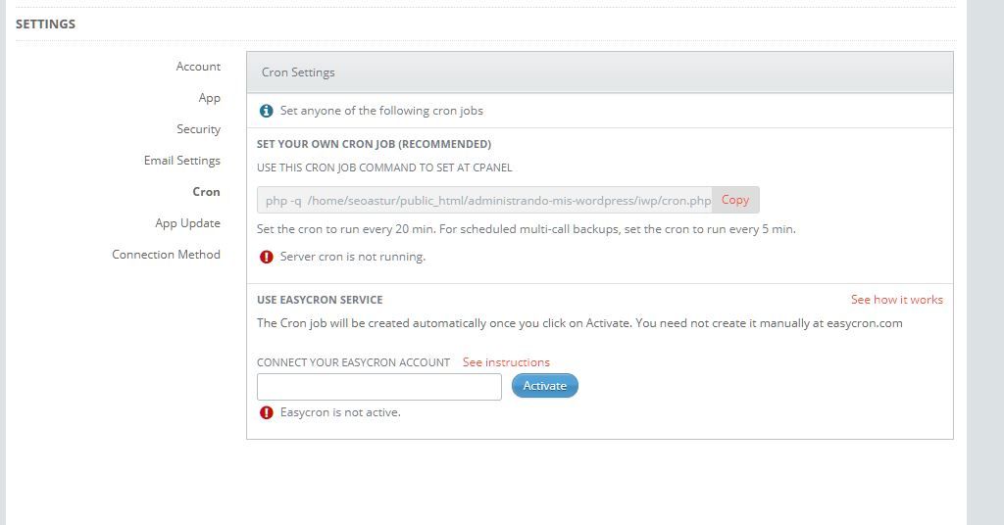Open Email Settings in sidebar
Image resolution: width=1004 pixels, height=525 pixels.
pyautogui.click(x=181, y=161)
